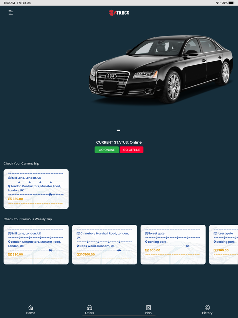Tap the carousel page indicator dot
Image resolution: width=238 pixels, height=318 pixels.
tap(119, 130)
